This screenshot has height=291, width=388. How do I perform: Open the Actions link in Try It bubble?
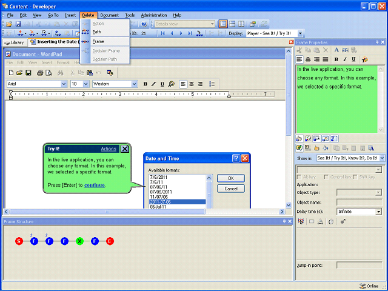pos(109,149)
